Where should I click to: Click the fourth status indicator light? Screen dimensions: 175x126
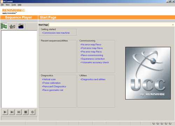click(x=166, y=123)
